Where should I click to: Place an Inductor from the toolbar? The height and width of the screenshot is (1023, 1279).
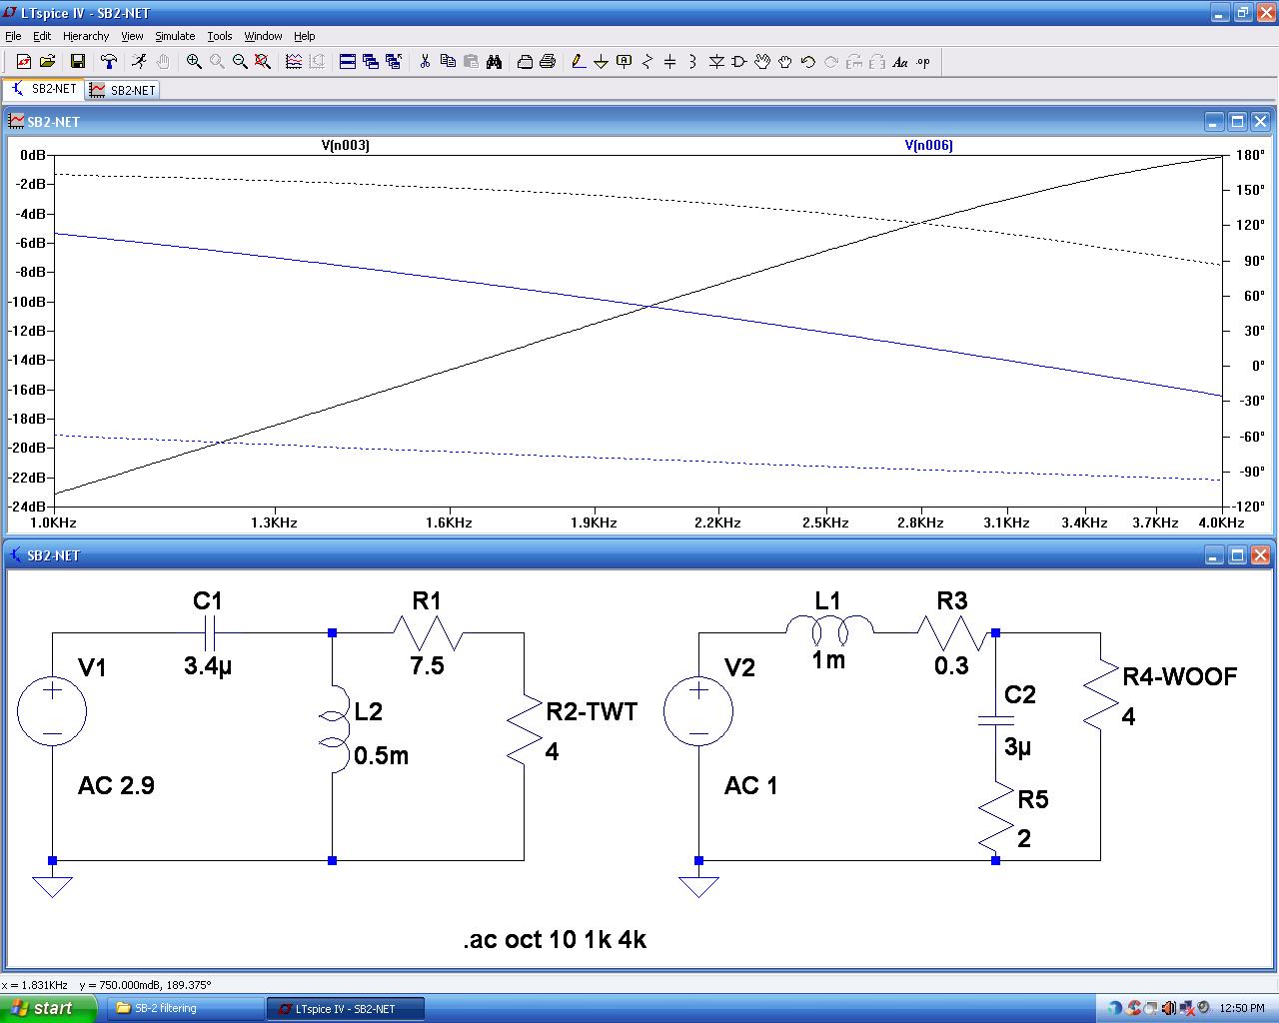pyautogui.click(x=693, y=62)
